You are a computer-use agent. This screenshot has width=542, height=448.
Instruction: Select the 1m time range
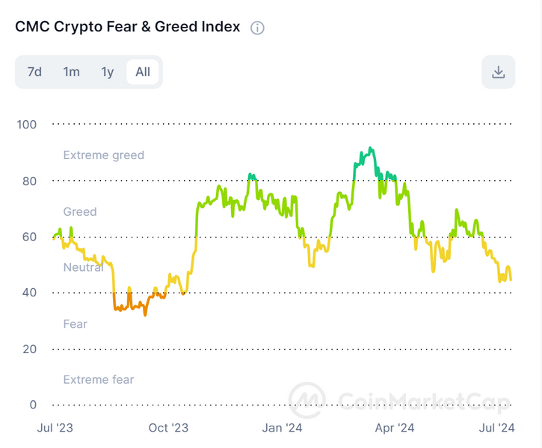click(x=71, y=72)
